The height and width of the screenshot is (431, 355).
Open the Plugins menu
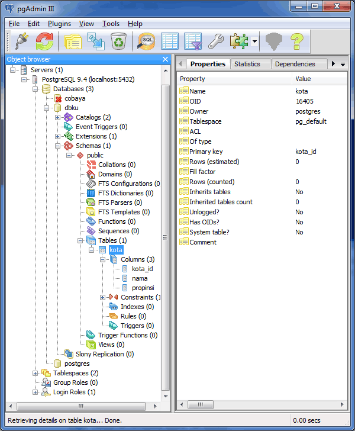click(x=59, y=24)
